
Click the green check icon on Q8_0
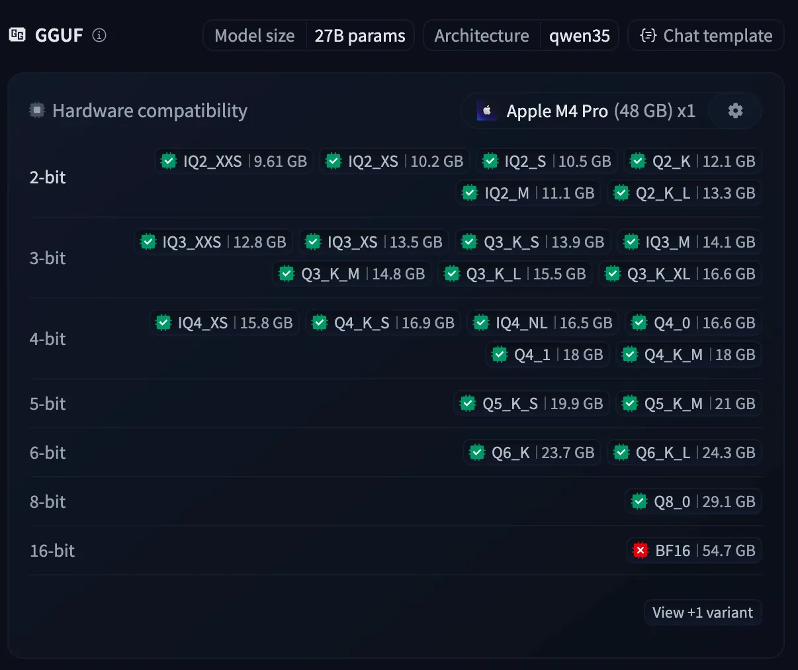pos(639,501)
